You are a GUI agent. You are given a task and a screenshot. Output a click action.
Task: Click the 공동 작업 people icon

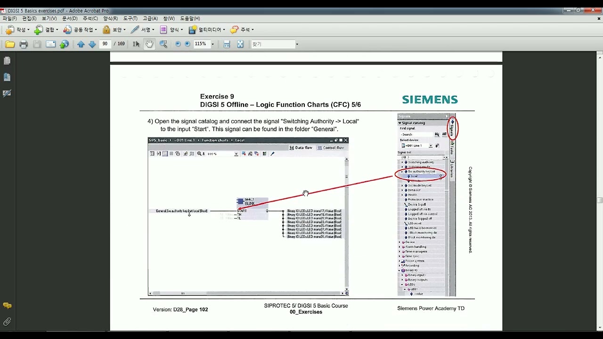tap(67, 30)
